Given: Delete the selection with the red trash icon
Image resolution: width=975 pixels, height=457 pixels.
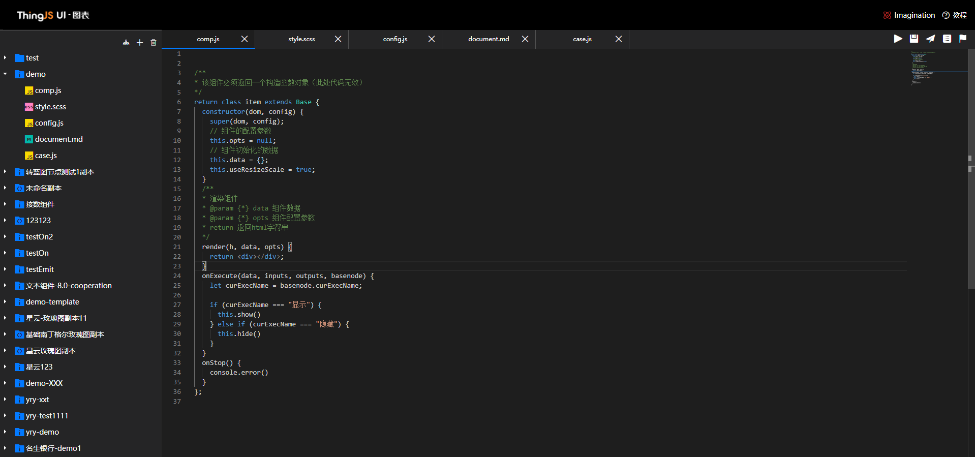Looking at the screenshot, I should [x=154, y=43].
